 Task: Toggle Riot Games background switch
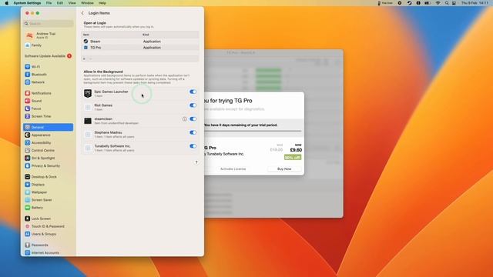(x=193, y=105)
